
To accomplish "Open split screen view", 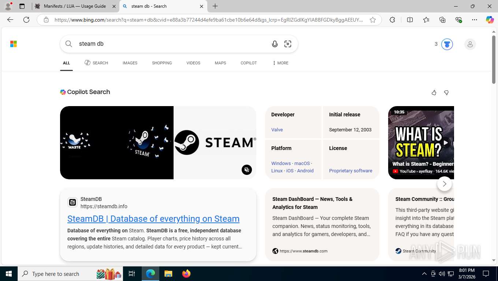I will pyautogui.click(x=410, y=20).
